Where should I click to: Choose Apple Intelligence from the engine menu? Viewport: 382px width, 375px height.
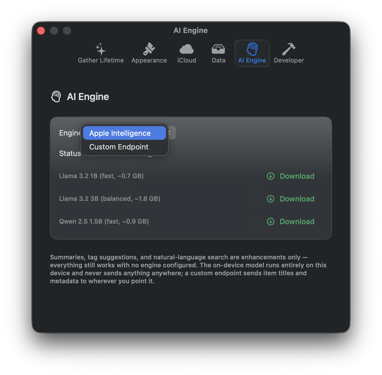pyautogui.click(x=124, y=133)
